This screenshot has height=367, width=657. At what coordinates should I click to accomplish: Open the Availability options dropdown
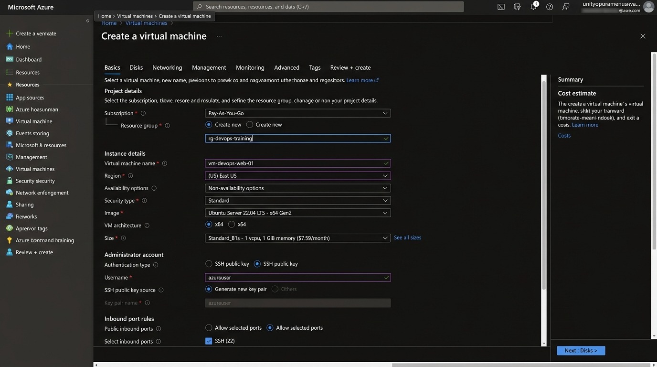coord(298,188)
